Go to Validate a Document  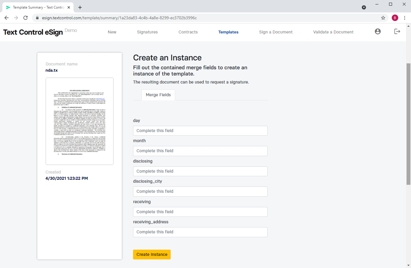coord(333,32)
